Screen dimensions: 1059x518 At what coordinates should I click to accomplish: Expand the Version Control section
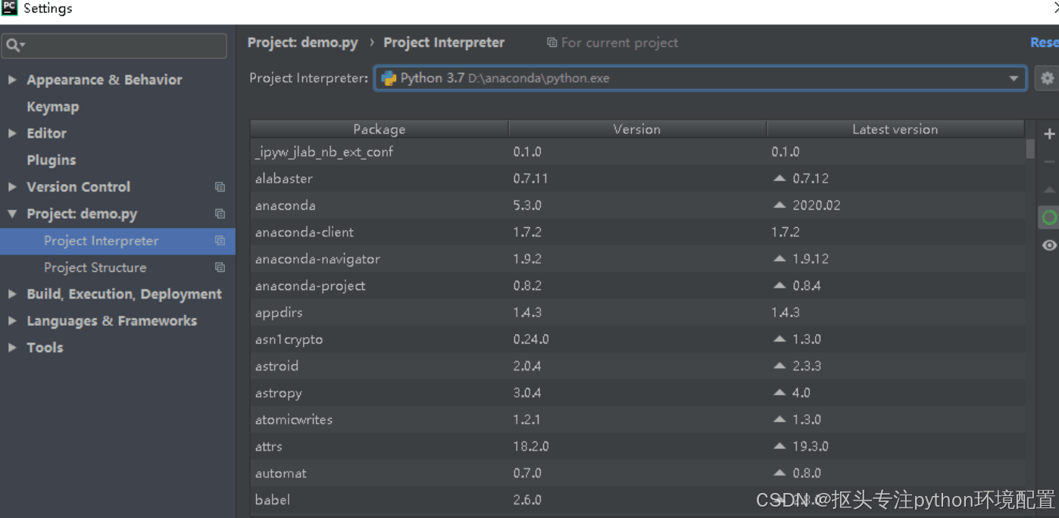pos(12,187)
